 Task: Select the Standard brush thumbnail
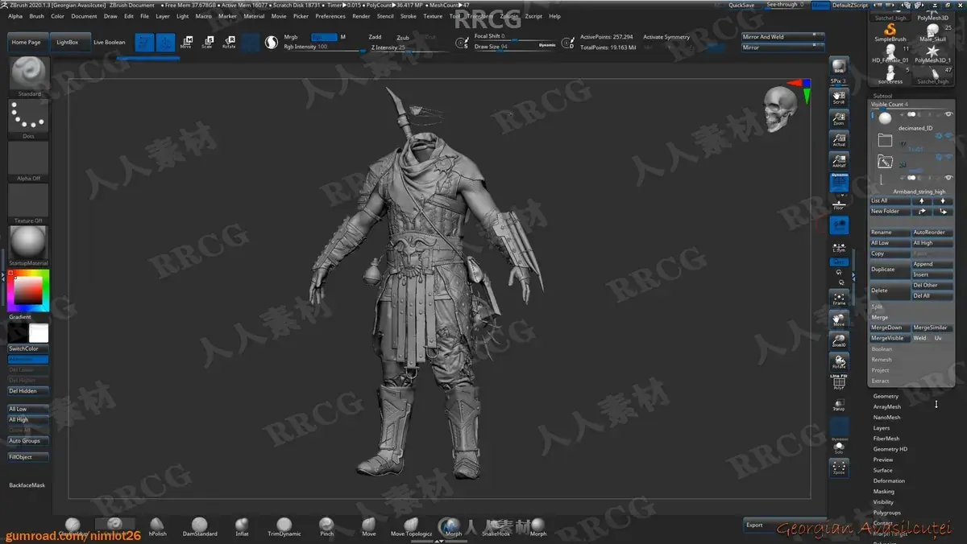pyautogui.click(x=29, y=75)
